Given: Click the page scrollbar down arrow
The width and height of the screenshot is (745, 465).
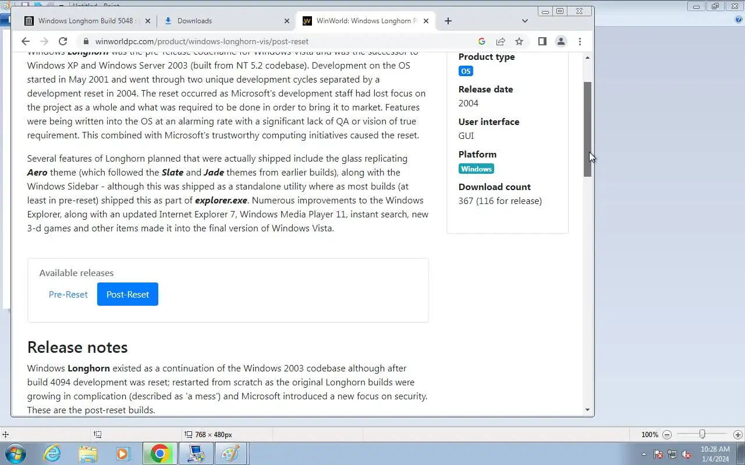Looking at the screenshot, I should click(587, 410).
